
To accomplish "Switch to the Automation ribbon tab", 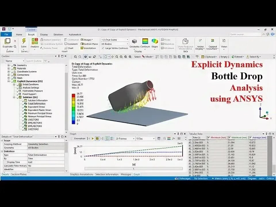I will click(x=75, y=34).
